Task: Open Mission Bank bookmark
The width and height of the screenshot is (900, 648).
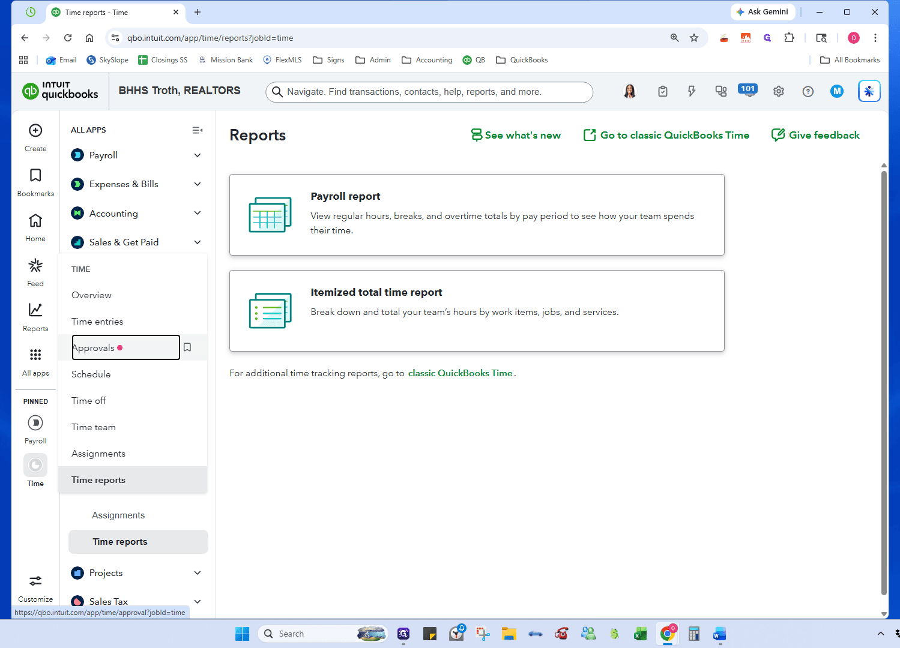Action: tap(226, 60)
